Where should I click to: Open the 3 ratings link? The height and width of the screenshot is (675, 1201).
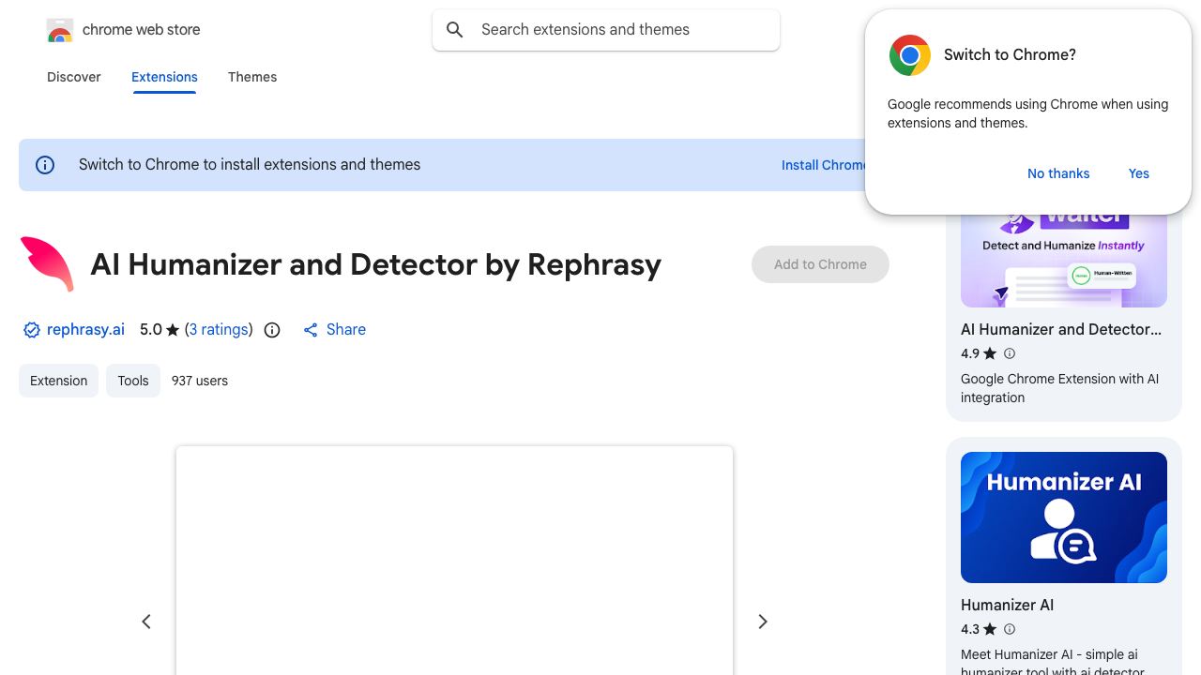coord(219,330)
